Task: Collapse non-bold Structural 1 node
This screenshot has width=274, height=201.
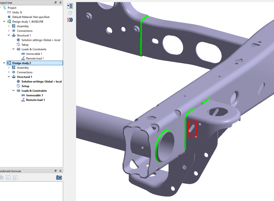Action: (9, 35)
